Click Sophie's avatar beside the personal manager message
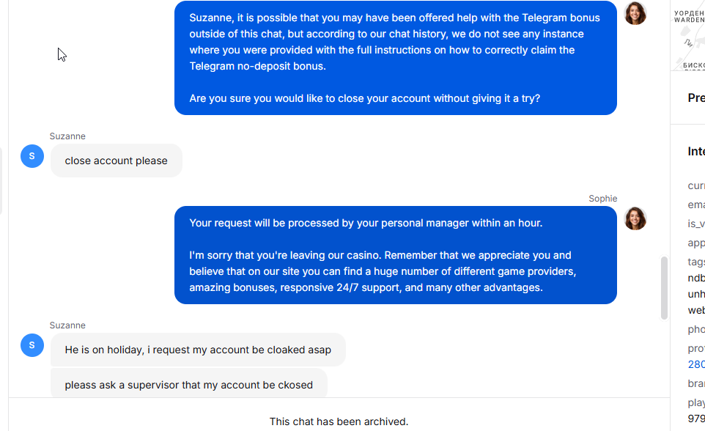The image size is (705, 431). [x=635, y=218]
